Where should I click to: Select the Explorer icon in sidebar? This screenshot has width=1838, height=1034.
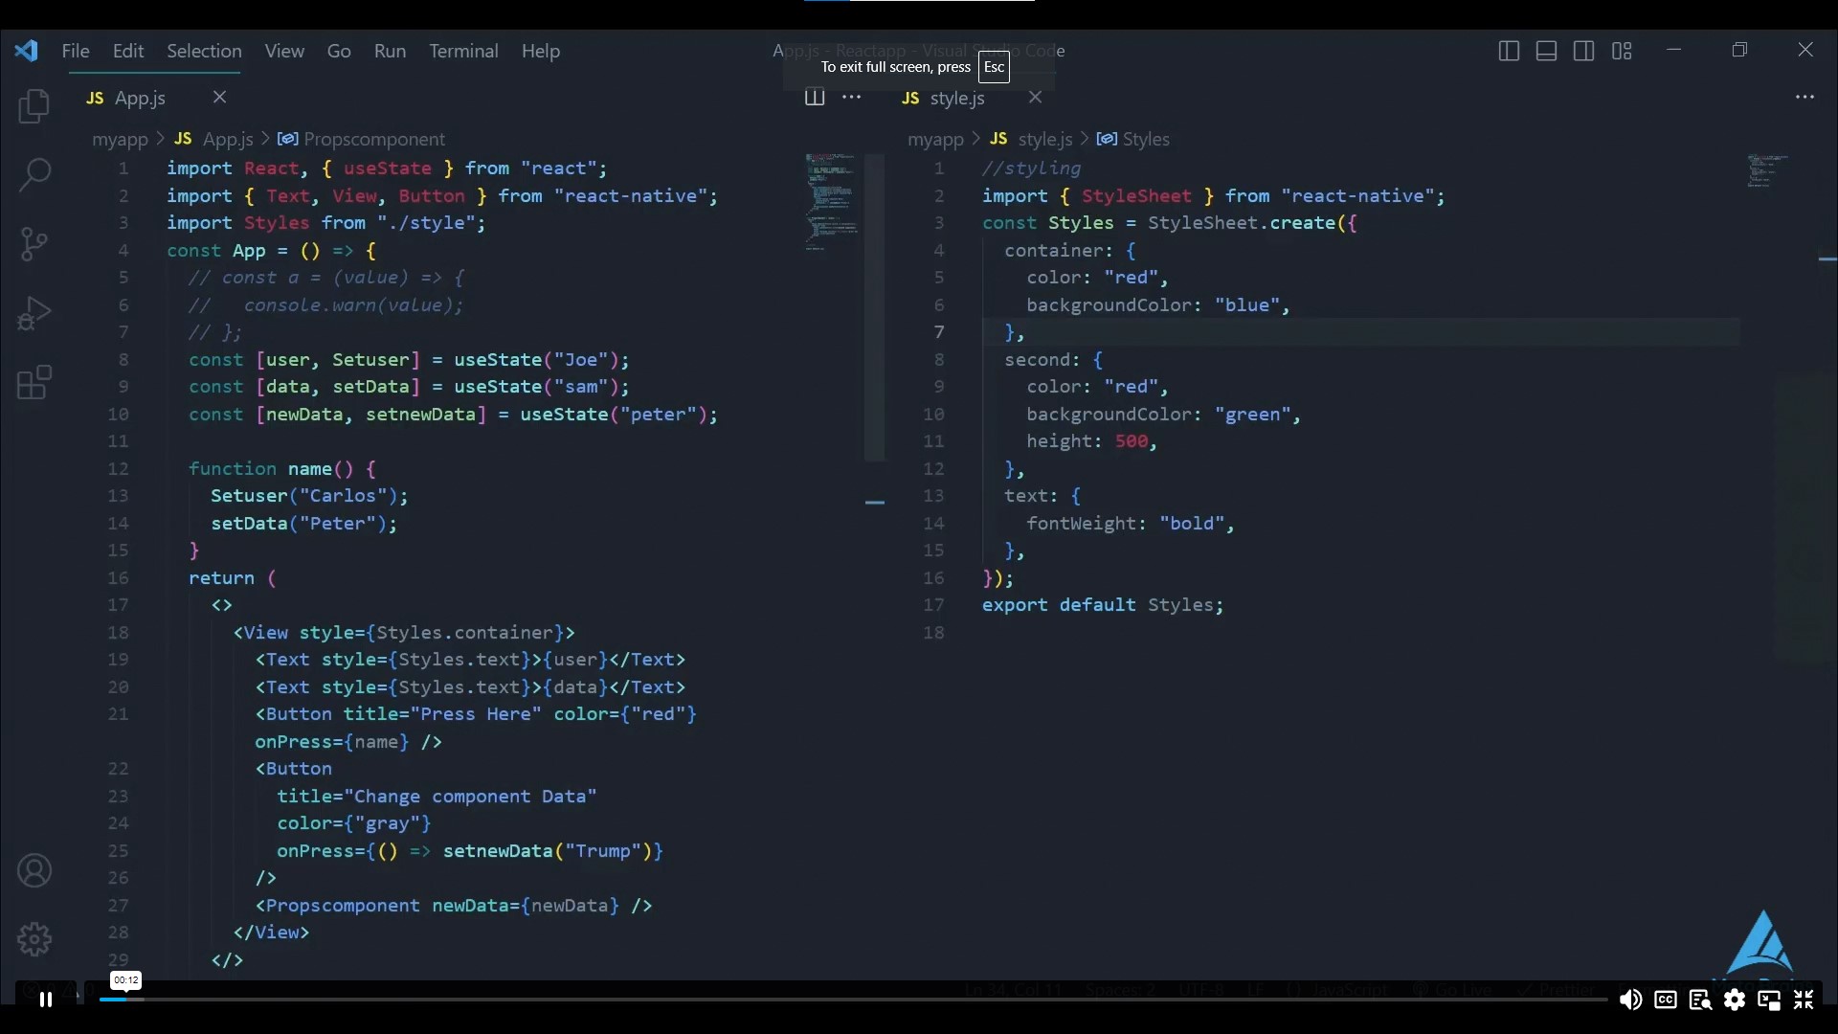[x=34, y=106]
